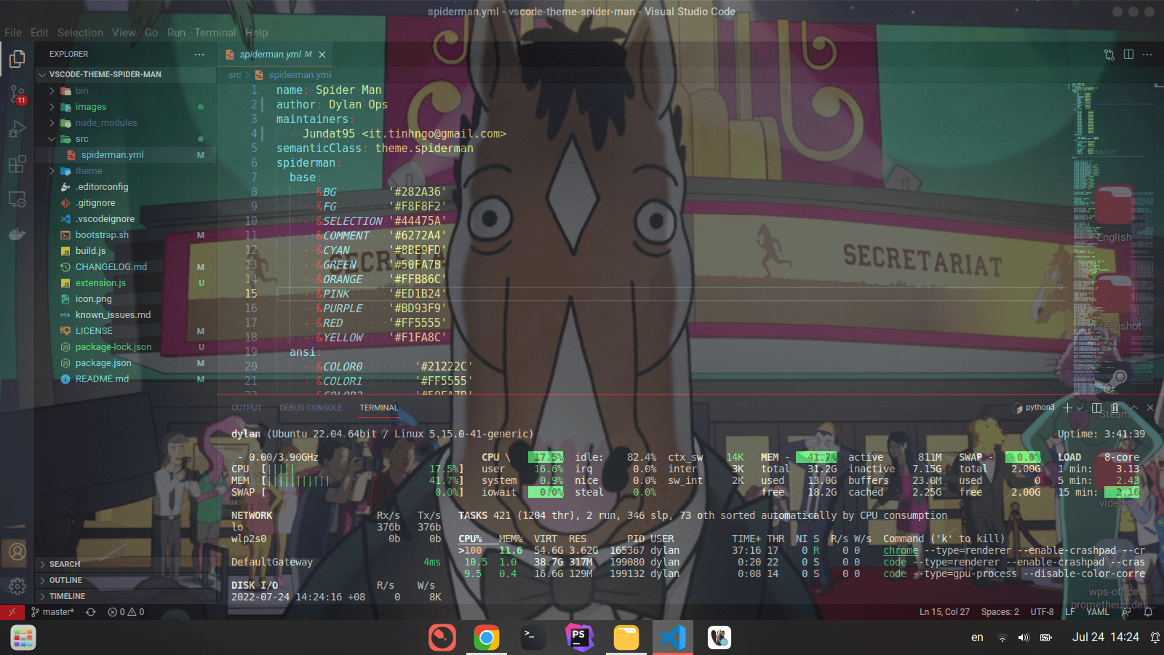Viewport: 1164px width, 655px height.
Task: Kill the terminal with trash icon
Action: tap(1115, 408)
